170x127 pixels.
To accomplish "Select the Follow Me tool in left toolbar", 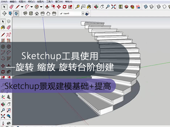I will (x=9, y=72).
